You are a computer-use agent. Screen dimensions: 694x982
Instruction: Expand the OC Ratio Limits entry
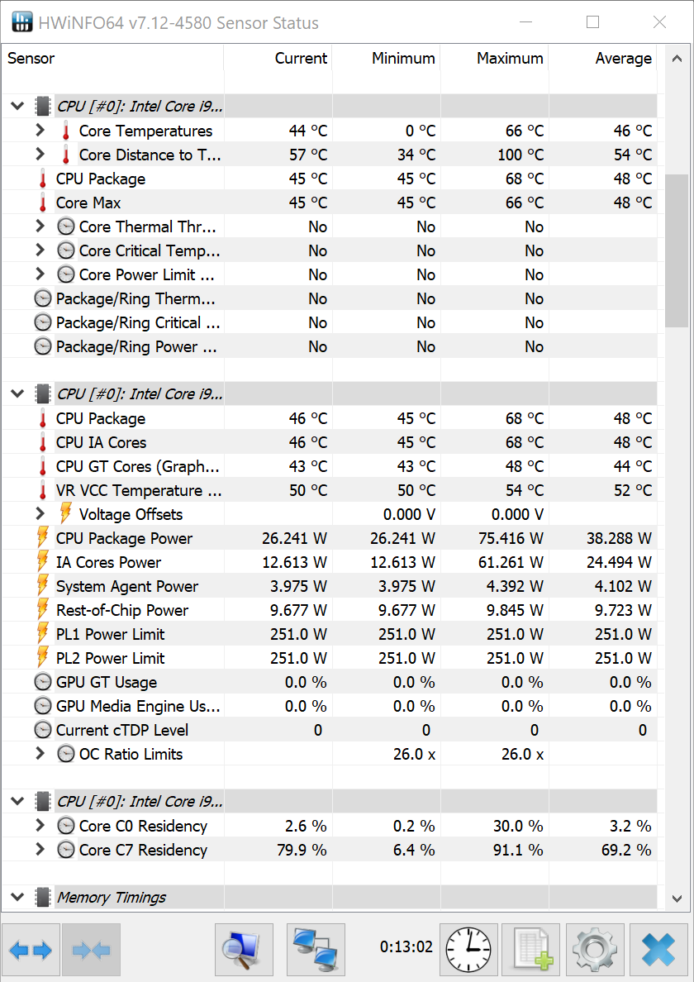(x=40, y=754)
